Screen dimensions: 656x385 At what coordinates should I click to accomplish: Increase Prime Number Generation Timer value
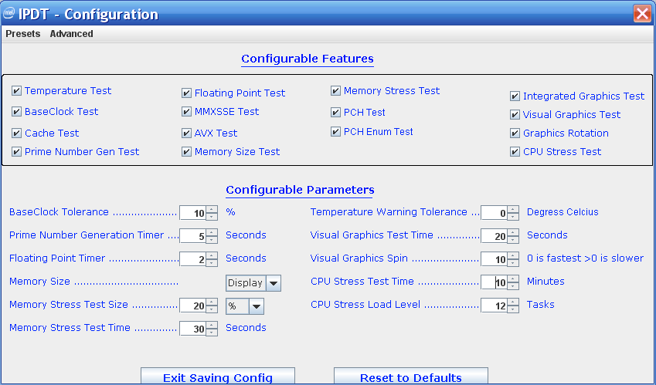[x=212, y=232]
